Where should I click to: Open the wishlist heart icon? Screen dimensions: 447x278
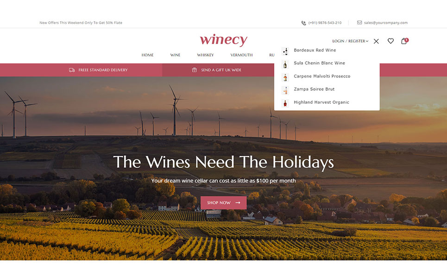tap(390, 41)
